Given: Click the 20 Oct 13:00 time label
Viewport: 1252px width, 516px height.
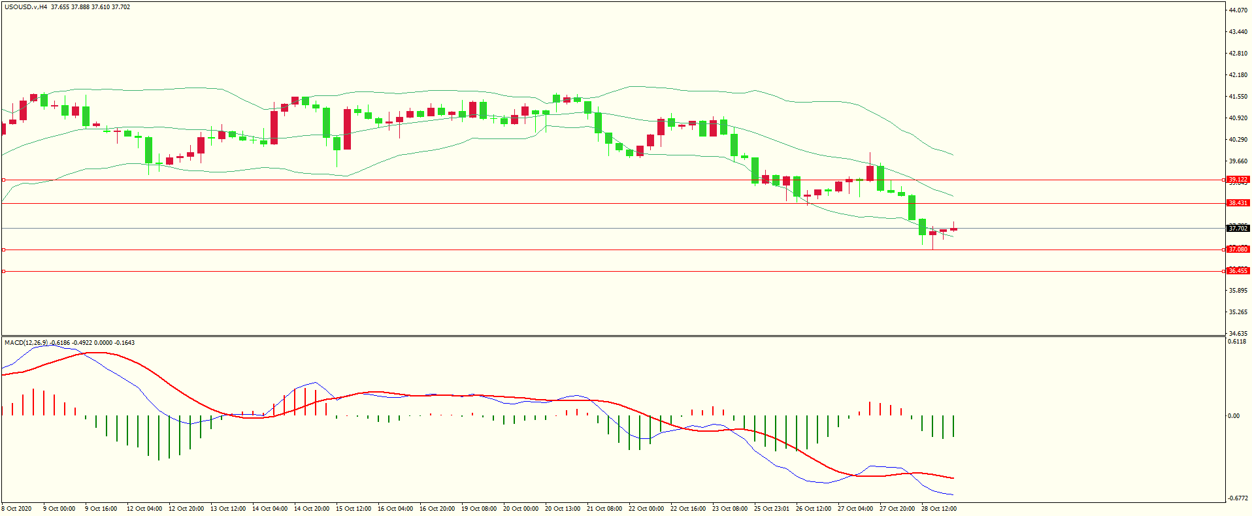Looking at the screenshot, I should coord(563,509).
